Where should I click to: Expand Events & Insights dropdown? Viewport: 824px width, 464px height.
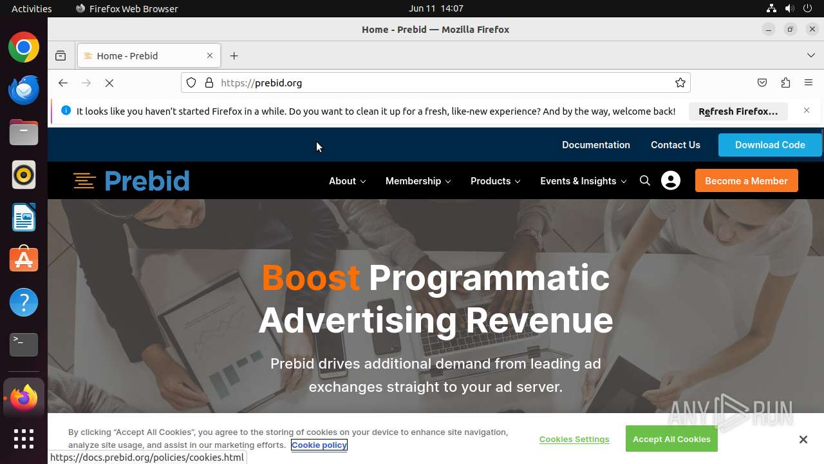[x=583, y=181]
